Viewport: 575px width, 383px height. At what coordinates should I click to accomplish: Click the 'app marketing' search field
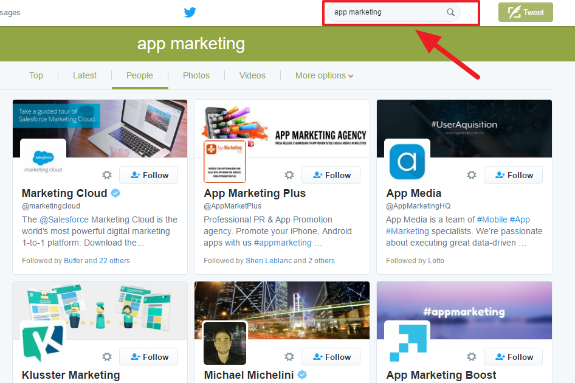coord(386,12)
